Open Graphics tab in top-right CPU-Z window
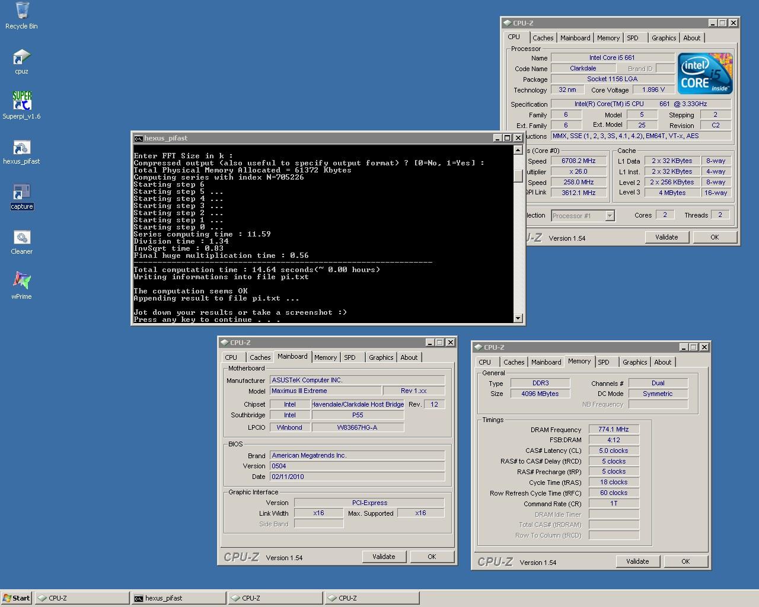 tap(664, 38)
